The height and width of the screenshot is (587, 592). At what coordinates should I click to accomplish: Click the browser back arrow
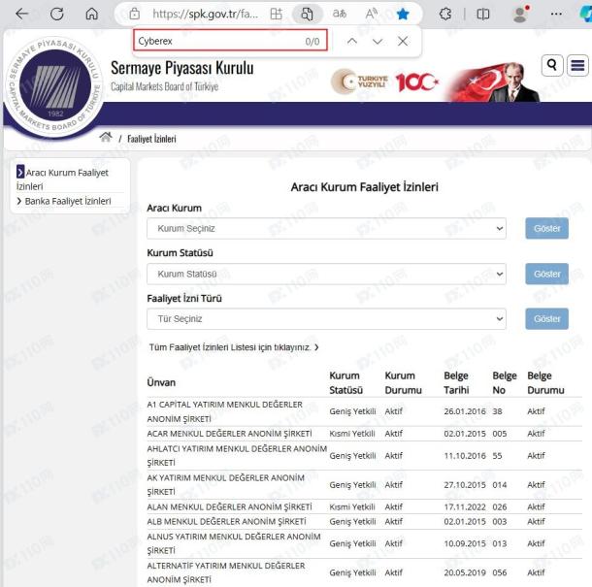21,15
